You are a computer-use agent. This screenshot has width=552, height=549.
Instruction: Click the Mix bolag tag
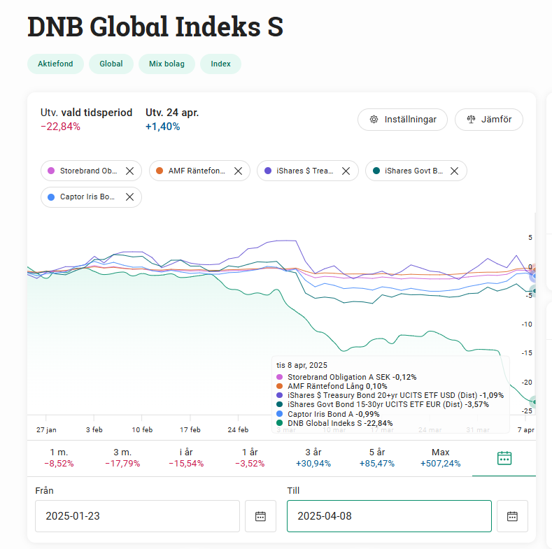167,64
